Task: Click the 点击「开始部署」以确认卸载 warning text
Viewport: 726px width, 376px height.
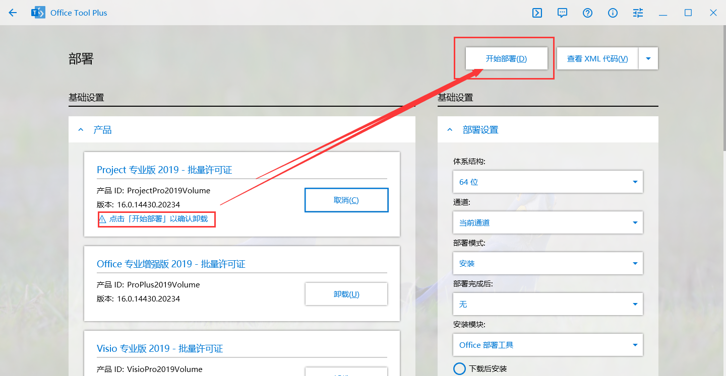Action: 158,219
